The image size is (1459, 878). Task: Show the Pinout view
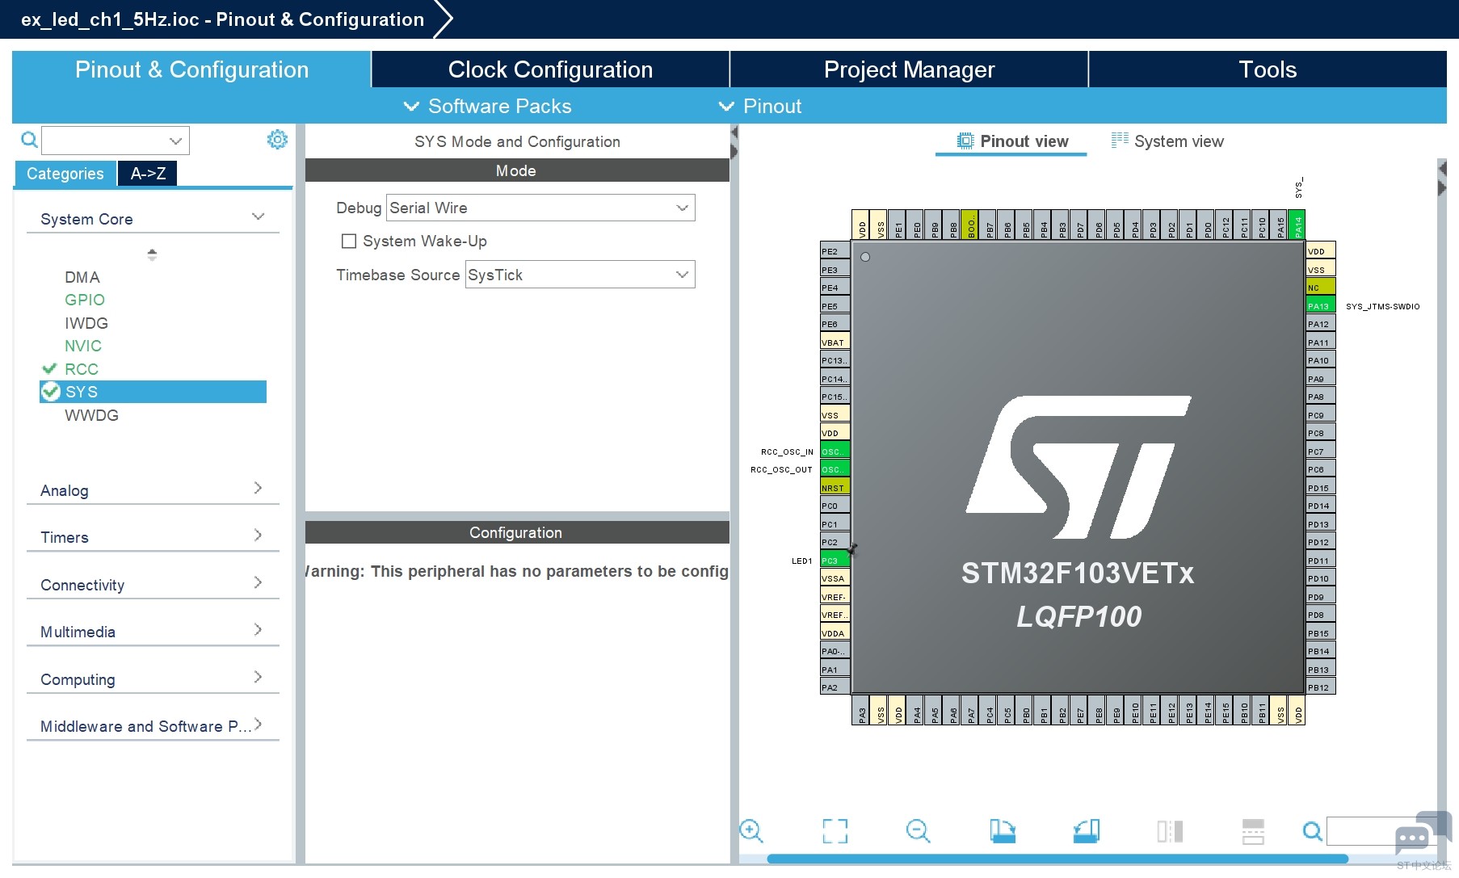point(1012,141)
